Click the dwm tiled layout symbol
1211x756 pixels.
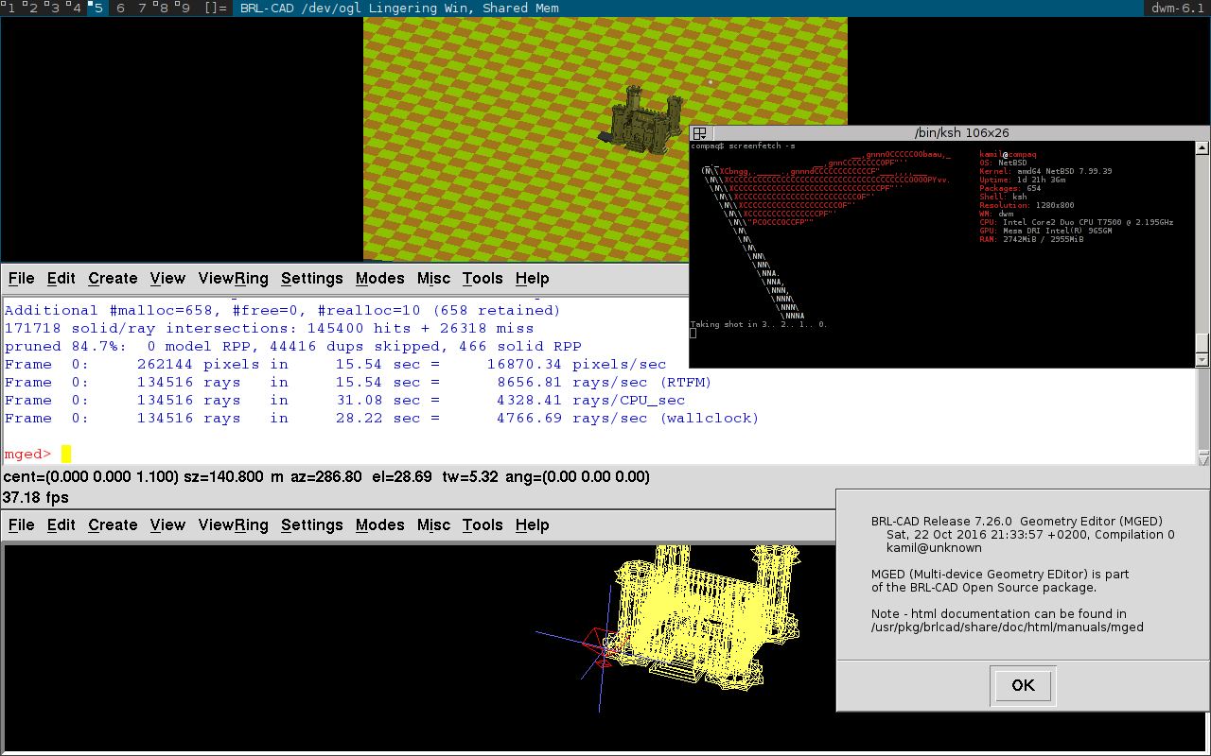(x=216, y=9)
